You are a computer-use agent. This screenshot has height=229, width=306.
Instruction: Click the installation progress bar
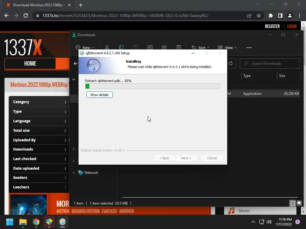click(x=153, y=86)
